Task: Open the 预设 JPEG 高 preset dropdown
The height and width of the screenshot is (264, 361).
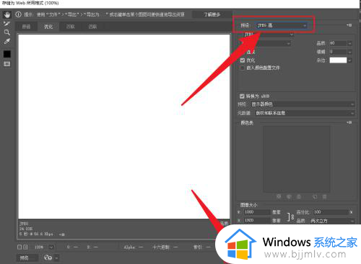Action: click(281, 25)
